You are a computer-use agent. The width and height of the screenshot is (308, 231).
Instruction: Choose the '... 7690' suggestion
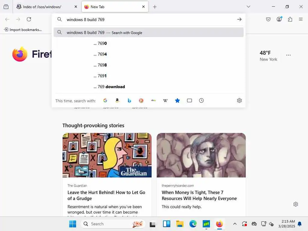click(149, 43)
